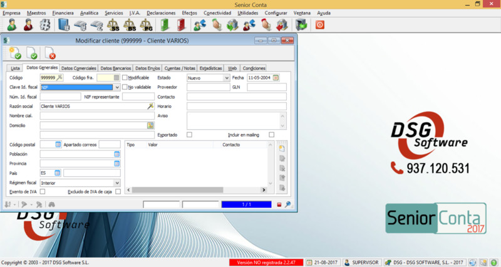
Task: Click the Tipo column header
Action: pyautogui.click(x=136, y=145)
